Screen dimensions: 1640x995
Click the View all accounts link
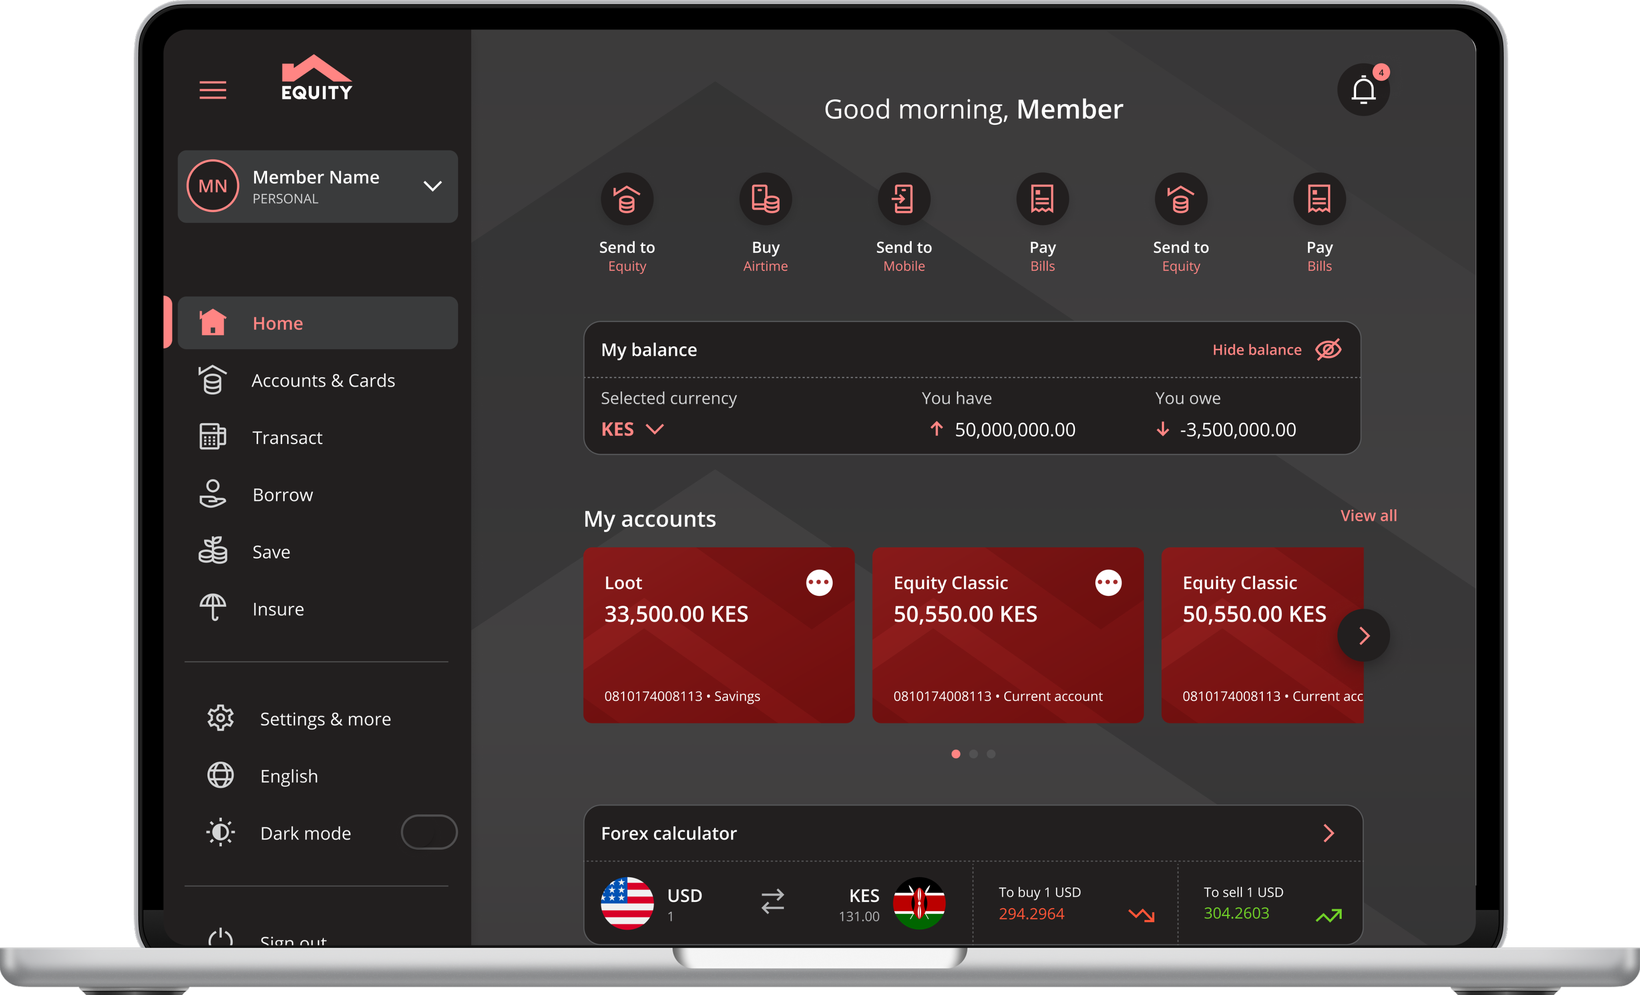1368,516
